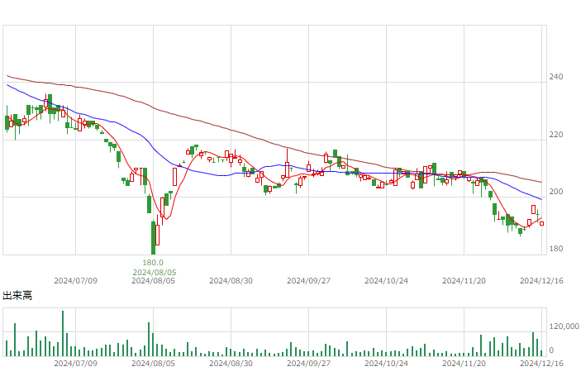Click 2024/08/30 date under the price chart
Viewport: 581px width, 376px height.
tap(231, 281)
